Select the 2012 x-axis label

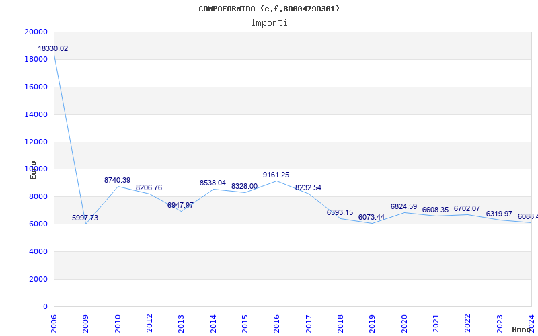pyautogui.click(x=149, y=323)
